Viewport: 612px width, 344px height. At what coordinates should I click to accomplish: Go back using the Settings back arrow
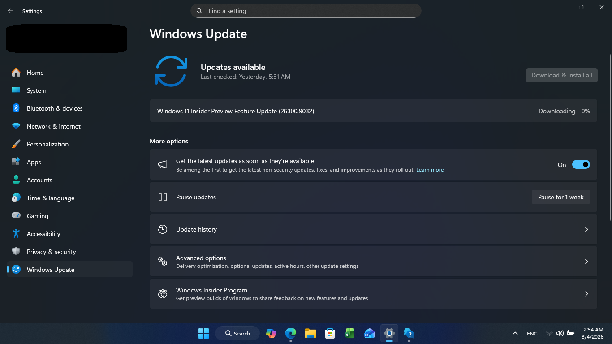[11, 11]
